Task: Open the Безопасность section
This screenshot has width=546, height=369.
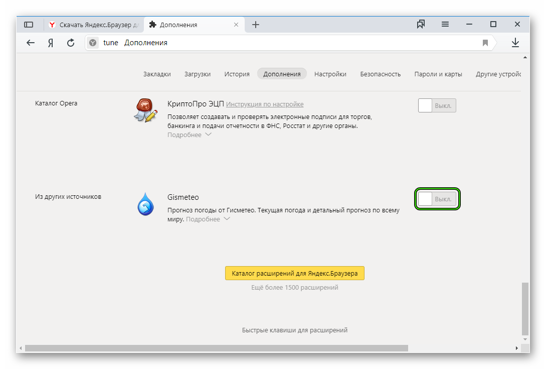Action: pyautogui.click(x=380, y=74)
